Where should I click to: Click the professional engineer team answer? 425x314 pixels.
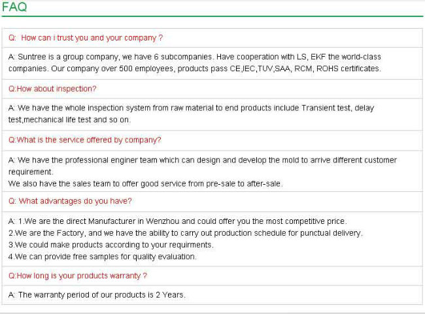click(x=203, y=166)
